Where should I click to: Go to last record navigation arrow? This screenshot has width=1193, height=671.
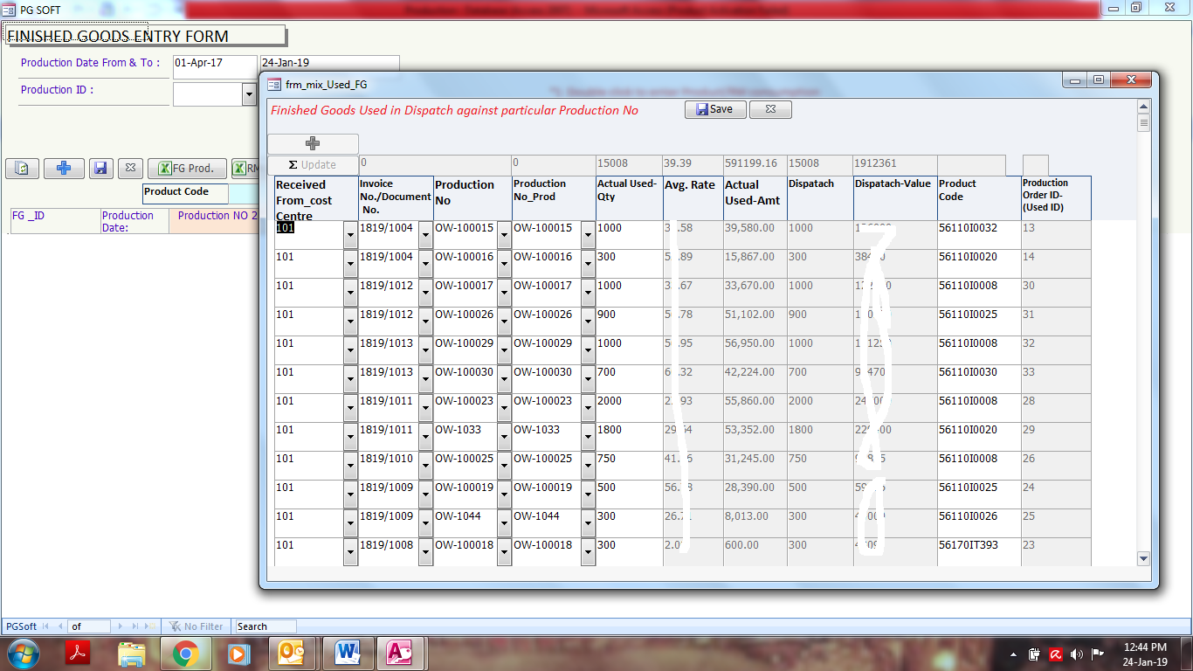pos(135,626)
